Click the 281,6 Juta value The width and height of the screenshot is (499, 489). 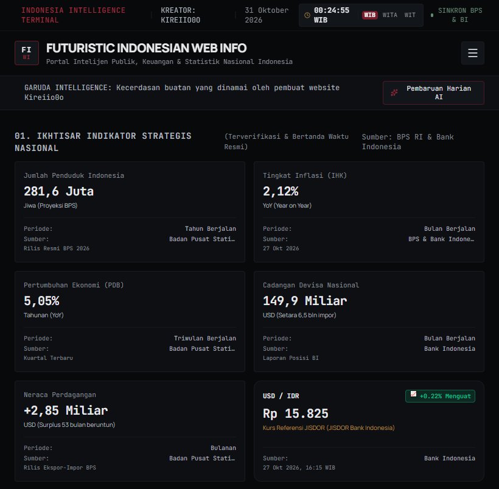pos(59,191)
